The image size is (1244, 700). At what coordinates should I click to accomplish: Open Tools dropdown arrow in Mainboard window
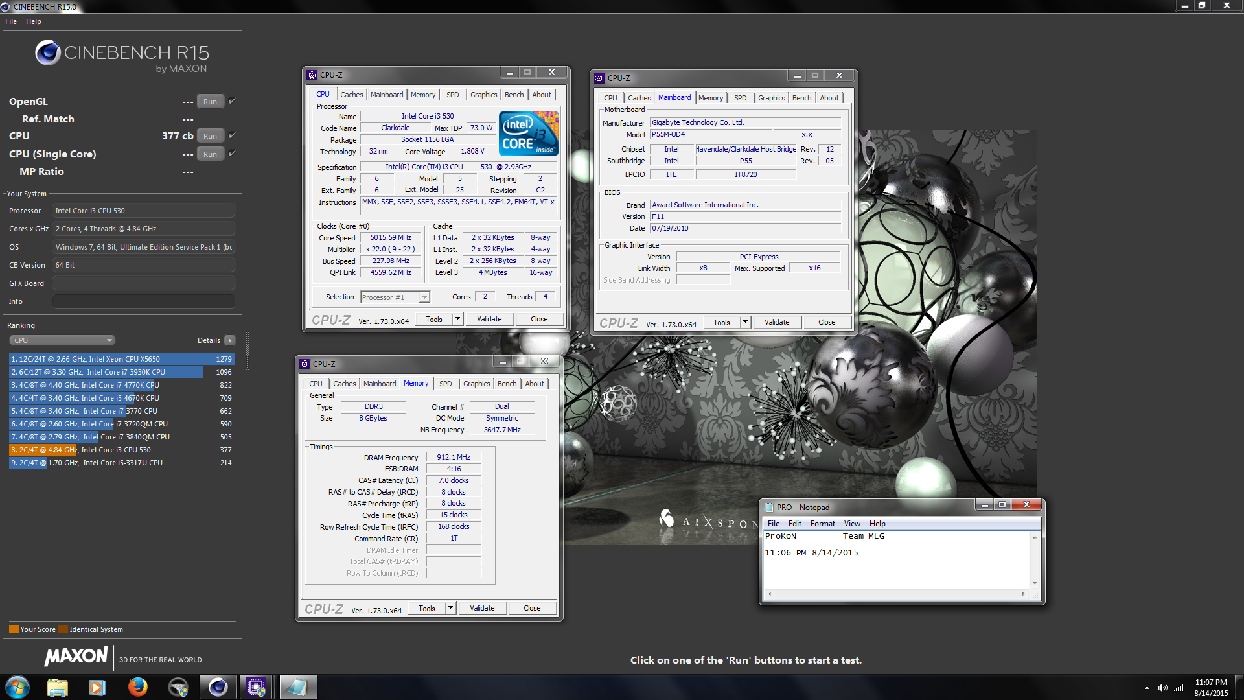pos(745,322)
